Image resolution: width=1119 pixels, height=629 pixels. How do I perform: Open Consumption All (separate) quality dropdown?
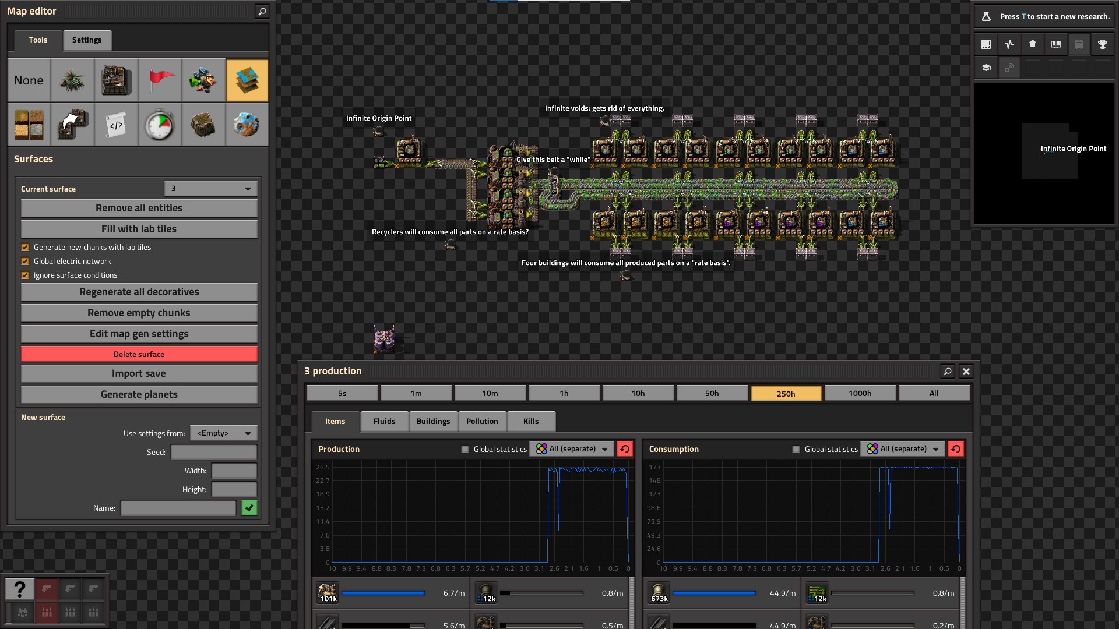(x=902, y=449)
